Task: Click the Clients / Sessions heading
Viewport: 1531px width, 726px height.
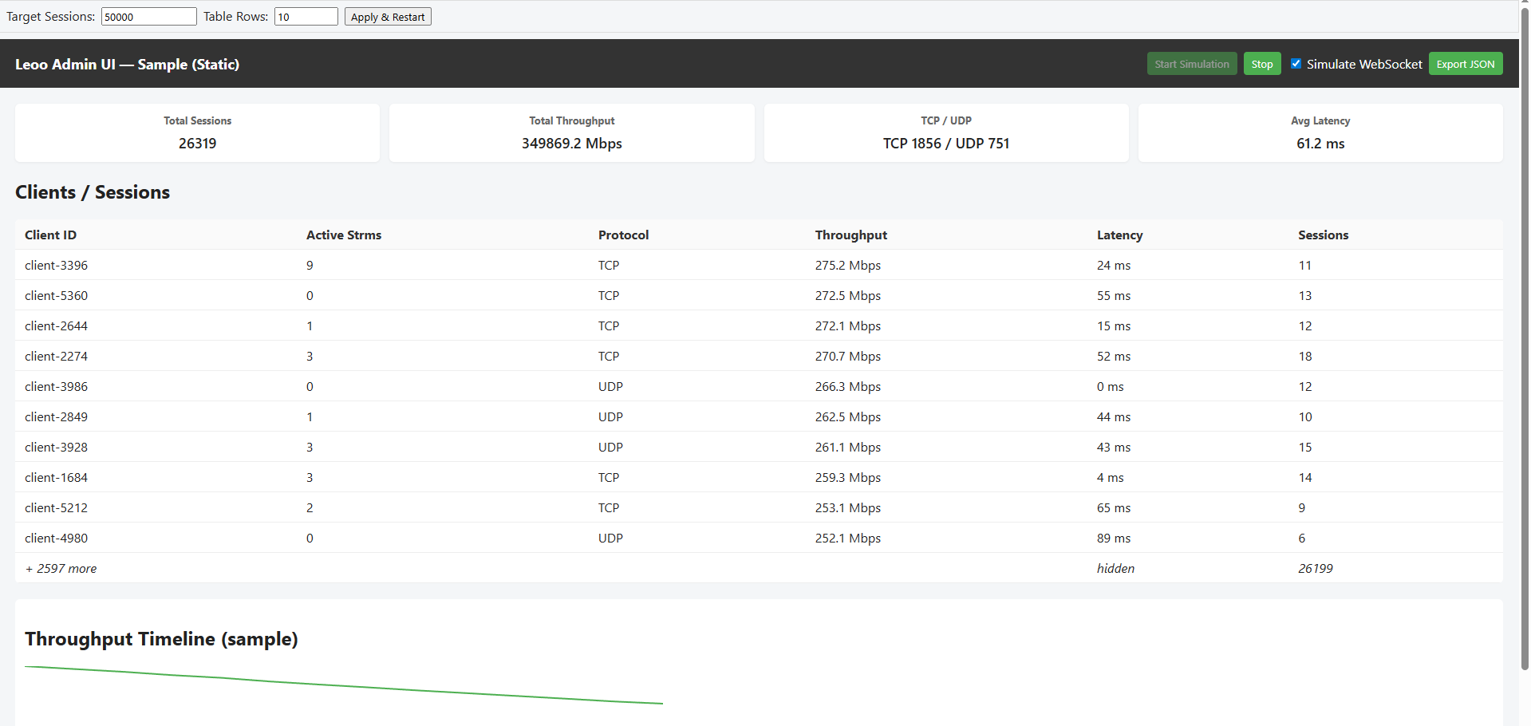Action: coord(93,192)
